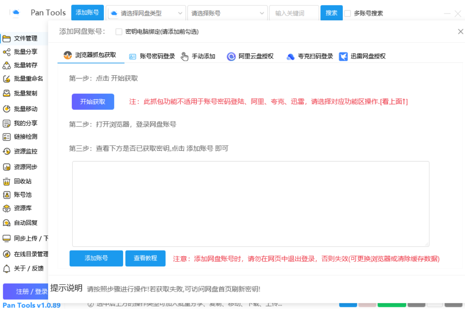Select the 批量重命名 rename icon

[x=6, y=79]
